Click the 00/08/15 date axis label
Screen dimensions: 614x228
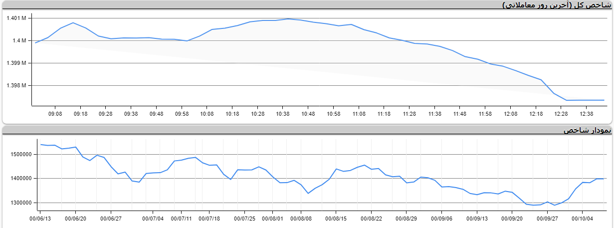point(336,218)
